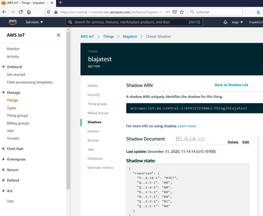The image size is (263, 216).
Task: Select Things in the Manage section
Action: (x=12, y=100)
